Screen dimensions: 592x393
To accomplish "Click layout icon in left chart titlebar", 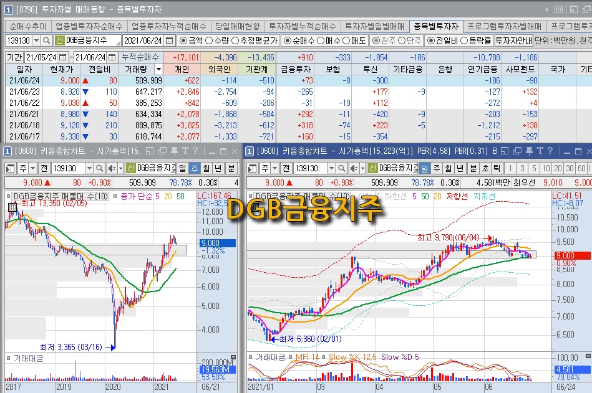I will pos(150,151).
